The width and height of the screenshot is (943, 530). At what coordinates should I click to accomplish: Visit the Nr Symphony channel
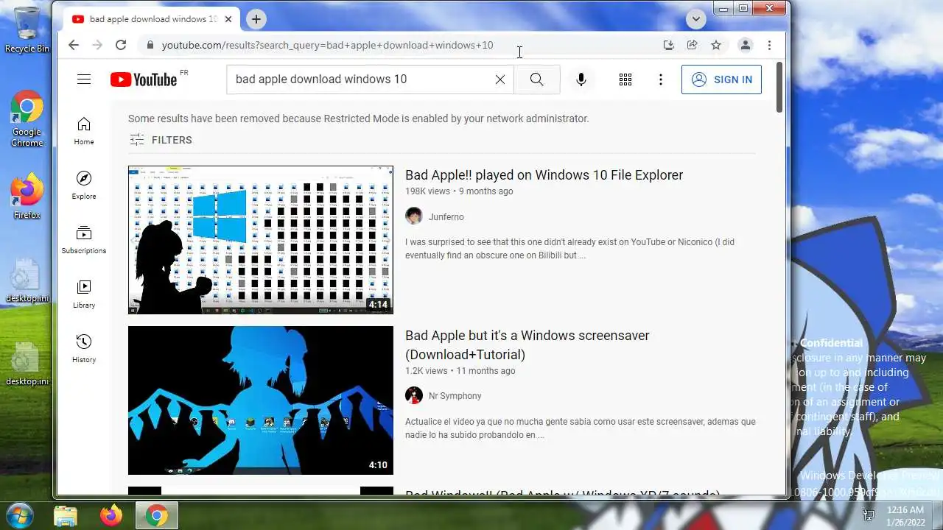click(455, 396)
